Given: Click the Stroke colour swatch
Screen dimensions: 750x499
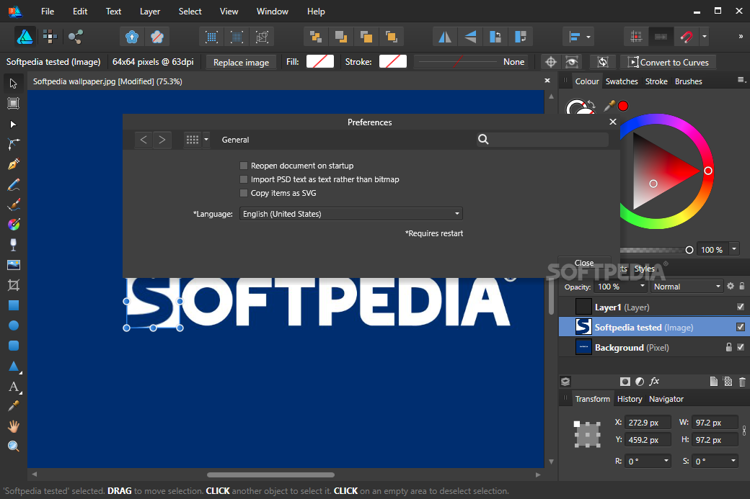Looking at the screenshot, I should tap(393, 62).
